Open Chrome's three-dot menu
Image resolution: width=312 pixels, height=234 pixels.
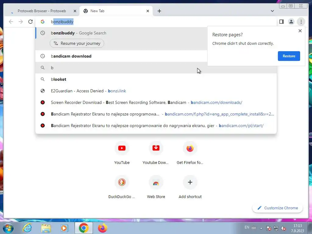301,22
